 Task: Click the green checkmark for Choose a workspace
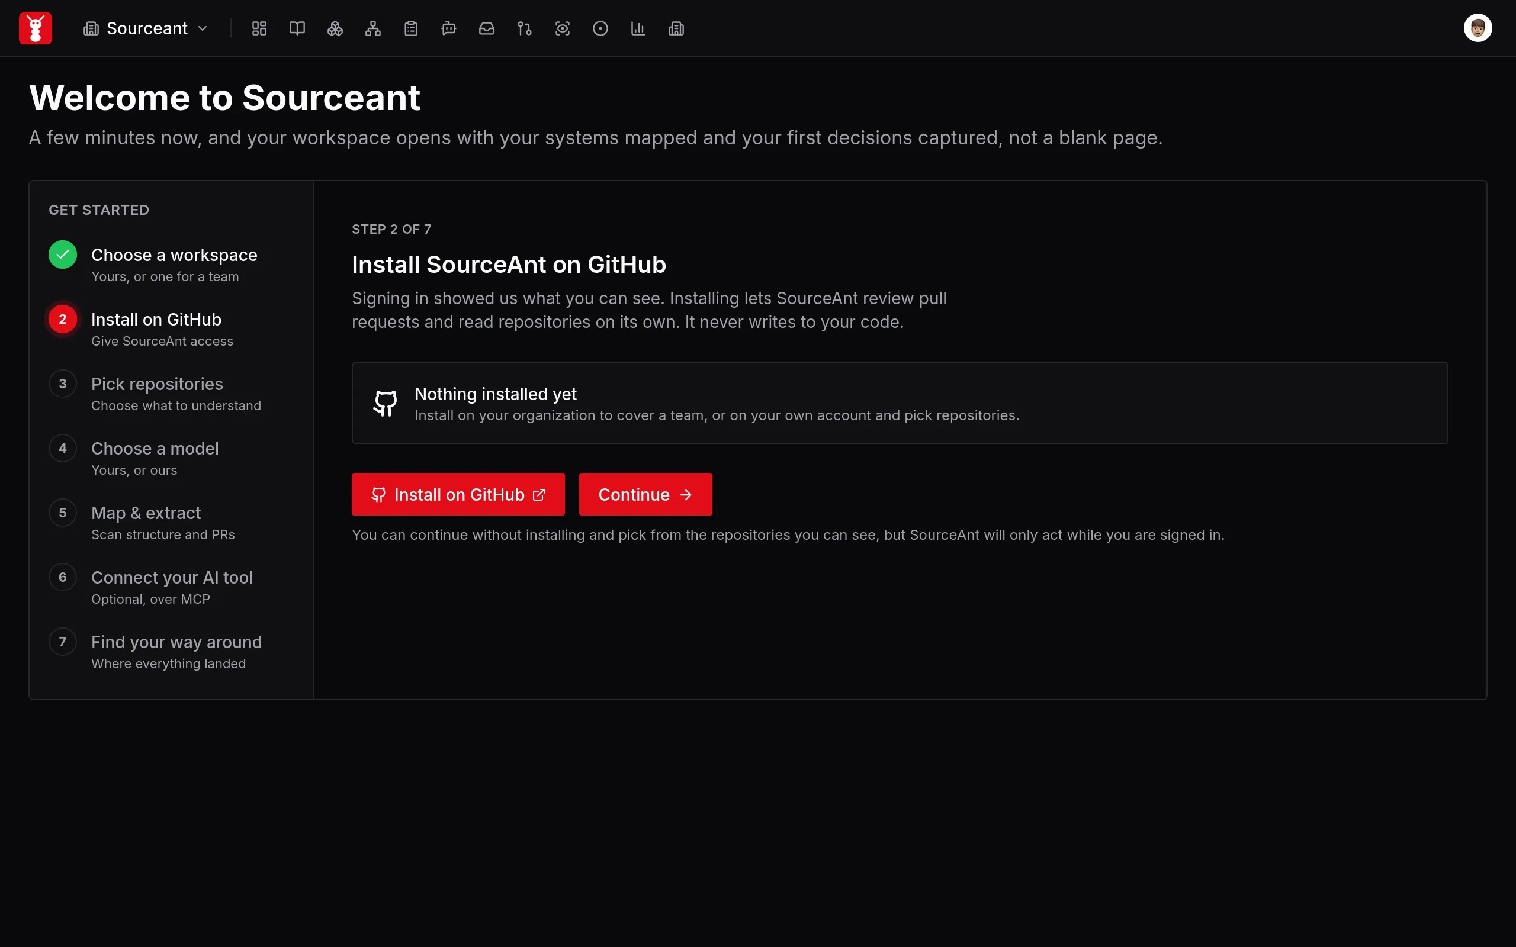pyautogui.click(x=63, y=255)
